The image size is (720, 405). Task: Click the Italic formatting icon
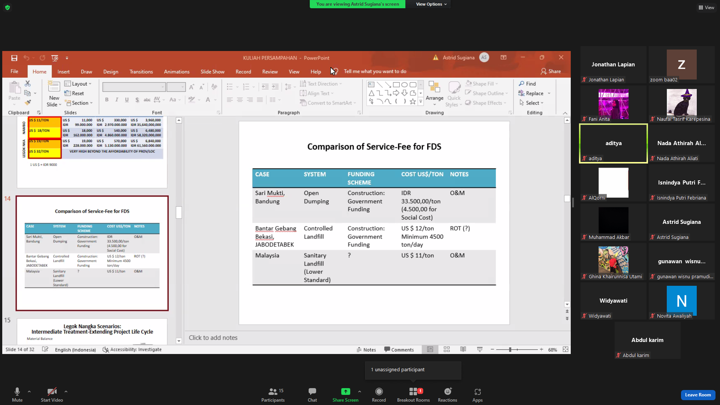117,100
